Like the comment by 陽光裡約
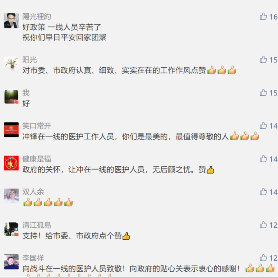This screenshot has width=278, height=278. click(263, 17)
